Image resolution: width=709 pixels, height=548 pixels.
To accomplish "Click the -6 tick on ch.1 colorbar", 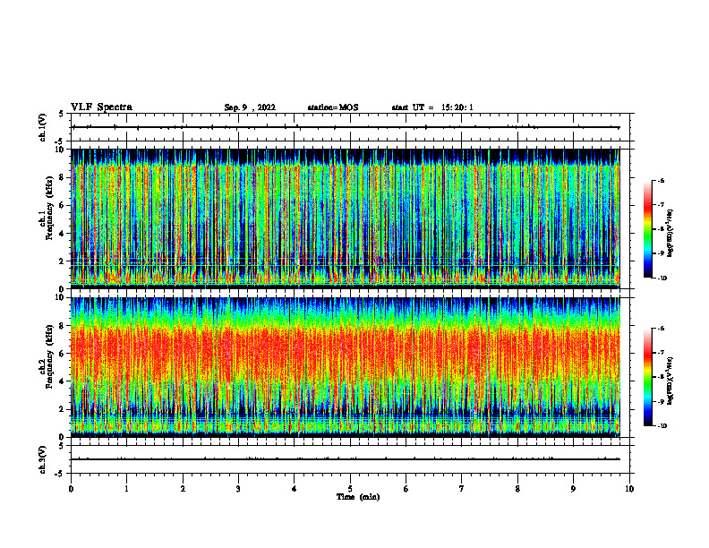I will pos(661,181).
